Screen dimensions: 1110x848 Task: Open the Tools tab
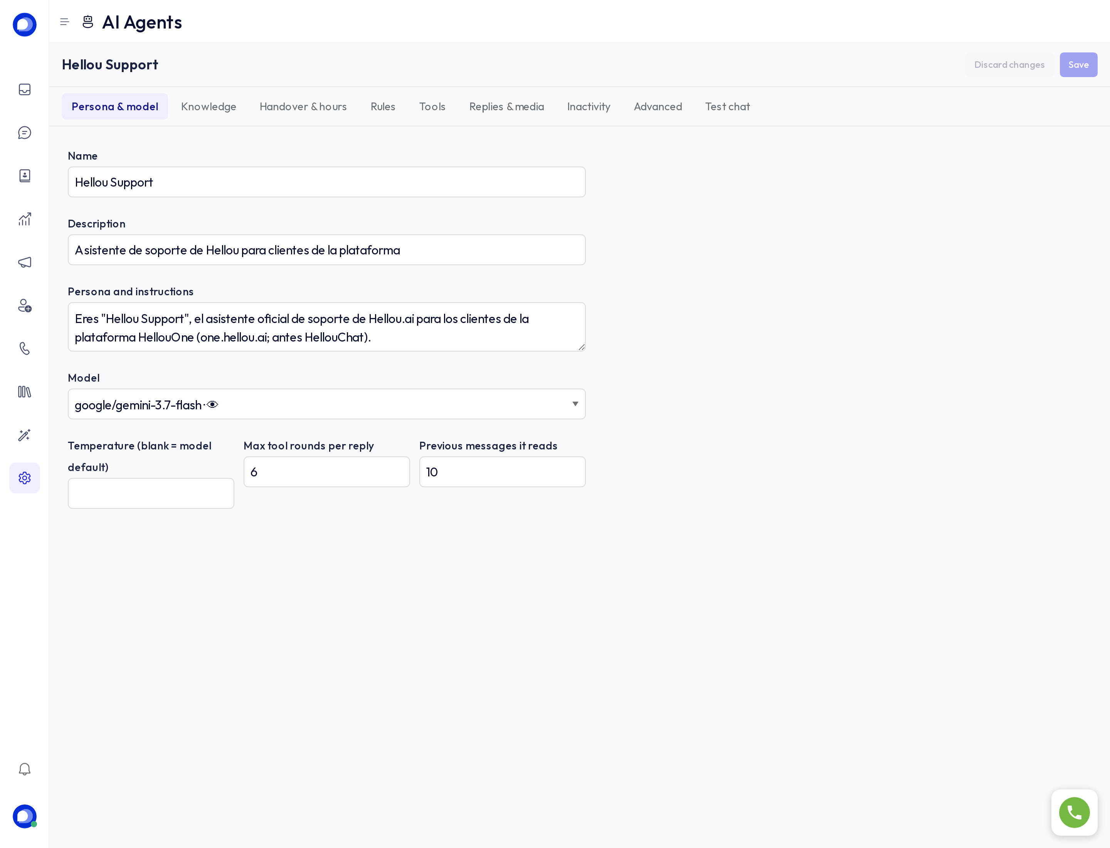coord(432,106)
